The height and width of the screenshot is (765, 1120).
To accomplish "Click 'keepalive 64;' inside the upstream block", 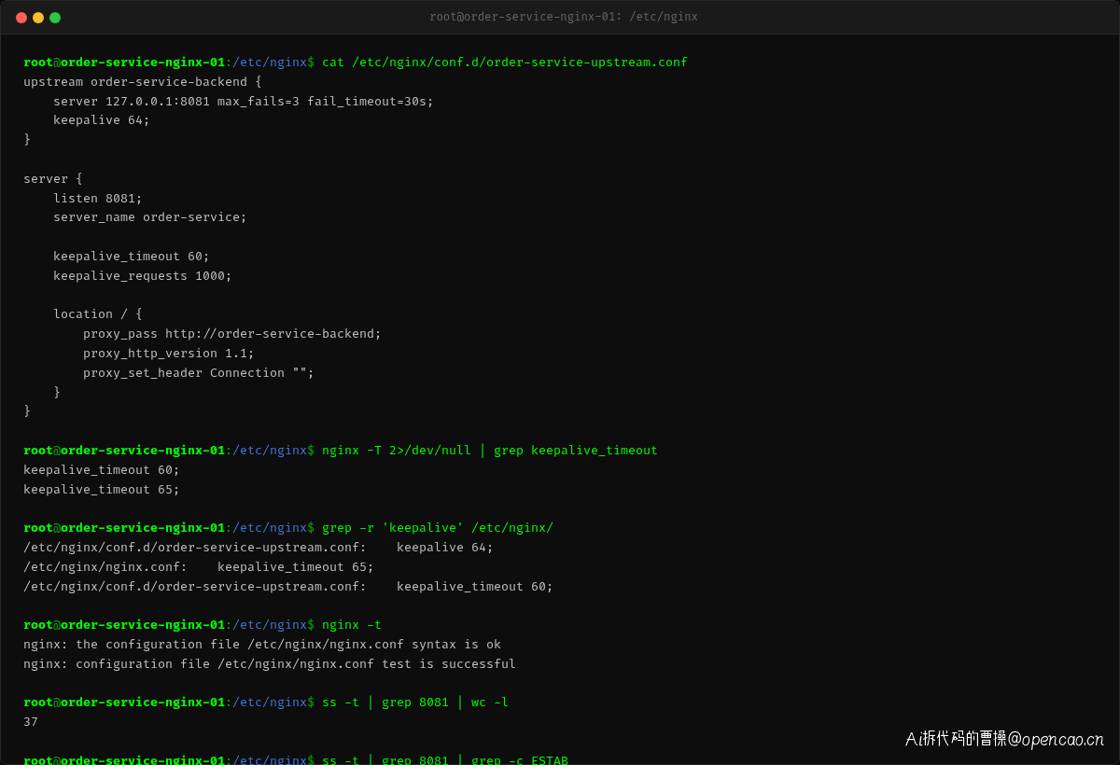I will click(102, 120).
